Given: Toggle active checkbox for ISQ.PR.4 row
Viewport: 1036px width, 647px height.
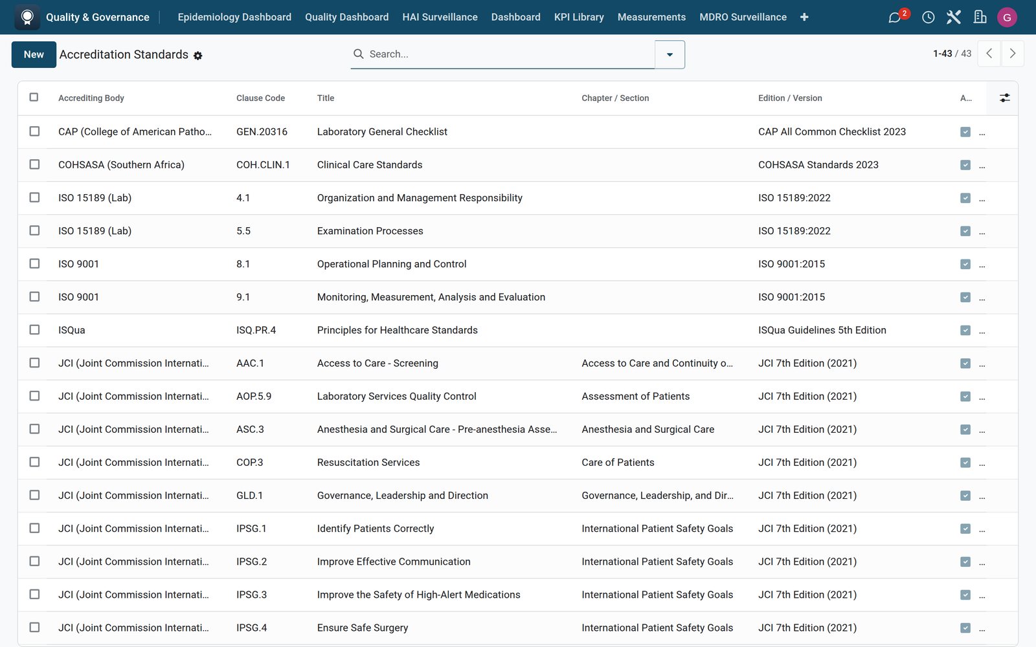Looking at the screenshot, I should (965, 331).
